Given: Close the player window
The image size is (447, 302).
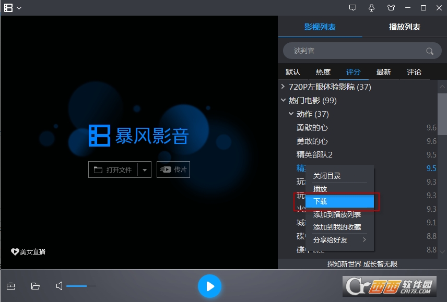Looking at the screenshot, I should (439, 8).
